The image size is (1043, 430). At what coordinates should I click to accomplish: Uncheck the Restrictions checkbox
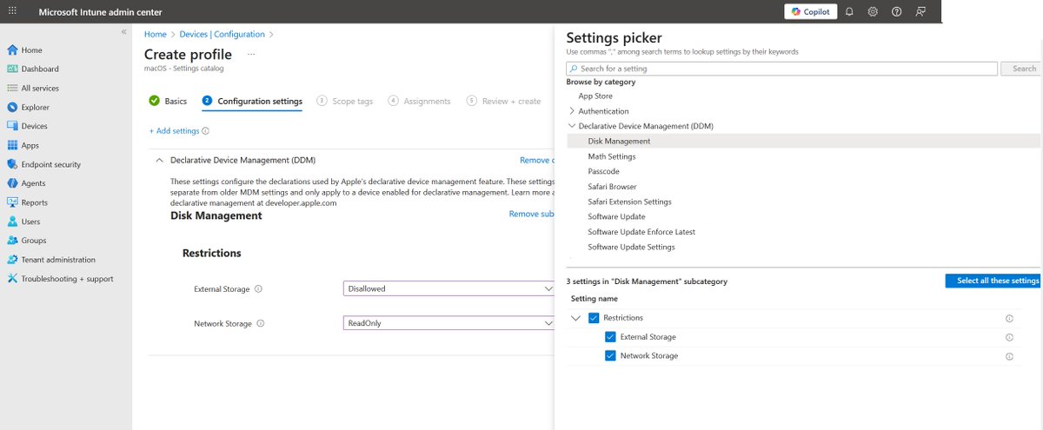click(595, 318)
